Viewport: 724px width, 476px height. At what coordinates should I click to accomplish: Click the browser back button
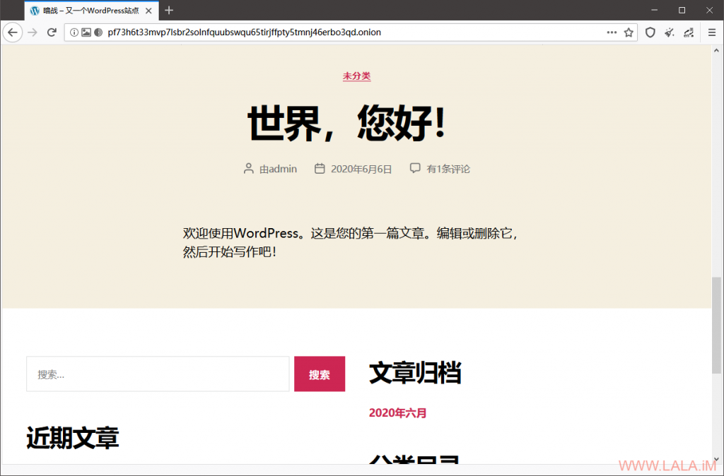click(12, 32)
